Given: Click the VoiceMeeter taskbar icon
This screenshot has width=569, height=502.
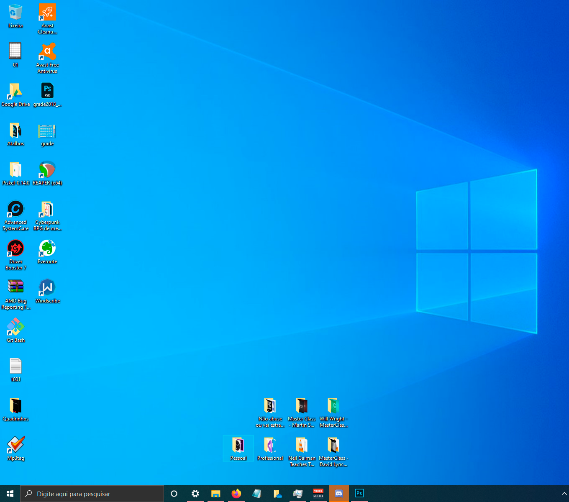Looking at the screenshot, I should [x=318, y=494].
